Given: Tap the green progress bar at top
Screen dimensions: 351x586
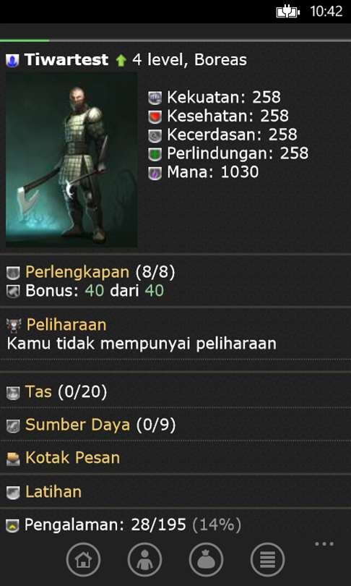Looking at the screenshot, I should click(x=25, y=41).
